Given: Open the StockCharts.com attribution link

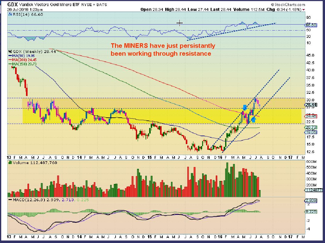Looking at the screenshot, I should 288,5.
